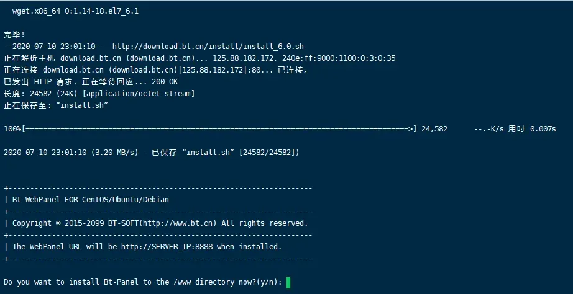Click the green terminal cursor block
The image size is (573, 294).
(288, 283)
